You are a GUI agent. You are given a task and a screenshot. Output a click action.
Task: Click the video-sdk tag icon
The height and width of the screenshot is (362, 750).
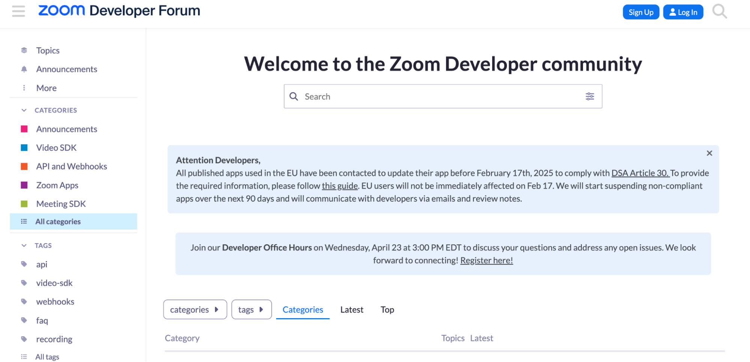(24, 283)
